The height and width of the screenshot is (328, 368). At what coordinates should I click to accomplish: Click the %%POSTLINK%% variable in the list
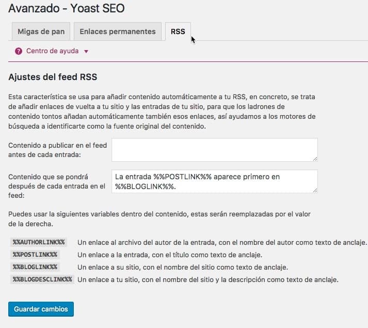pyautogui.click(x=35, y=255)
